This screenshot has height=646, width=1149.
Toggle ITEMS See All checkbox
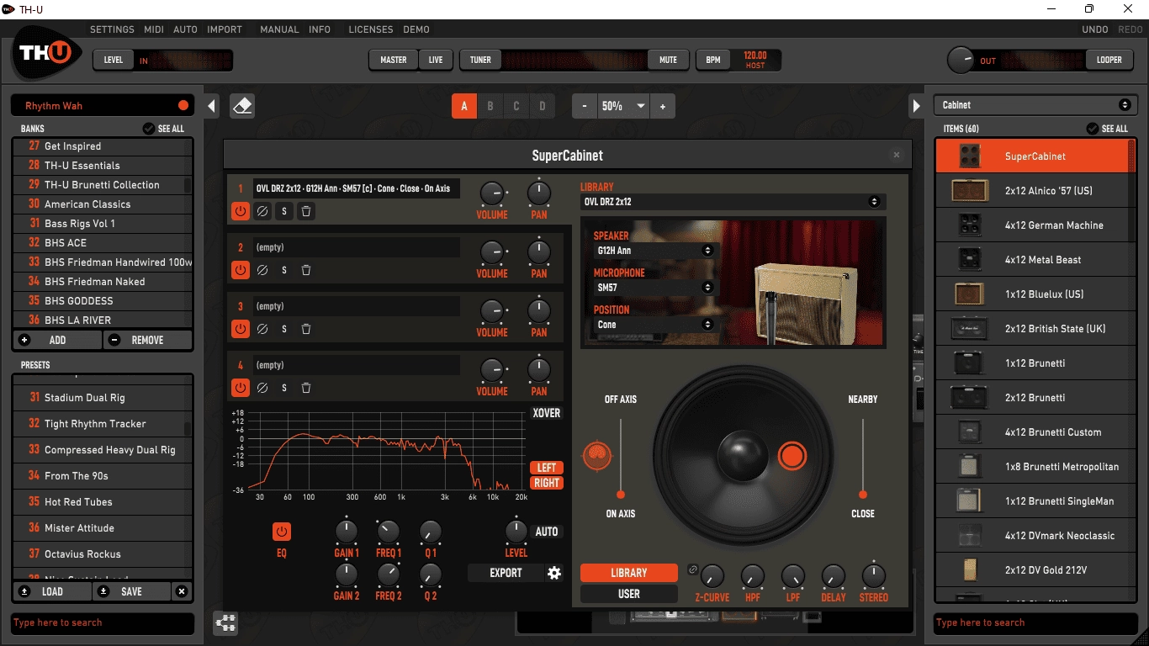pyautogui.click(x=1093, y=129)
